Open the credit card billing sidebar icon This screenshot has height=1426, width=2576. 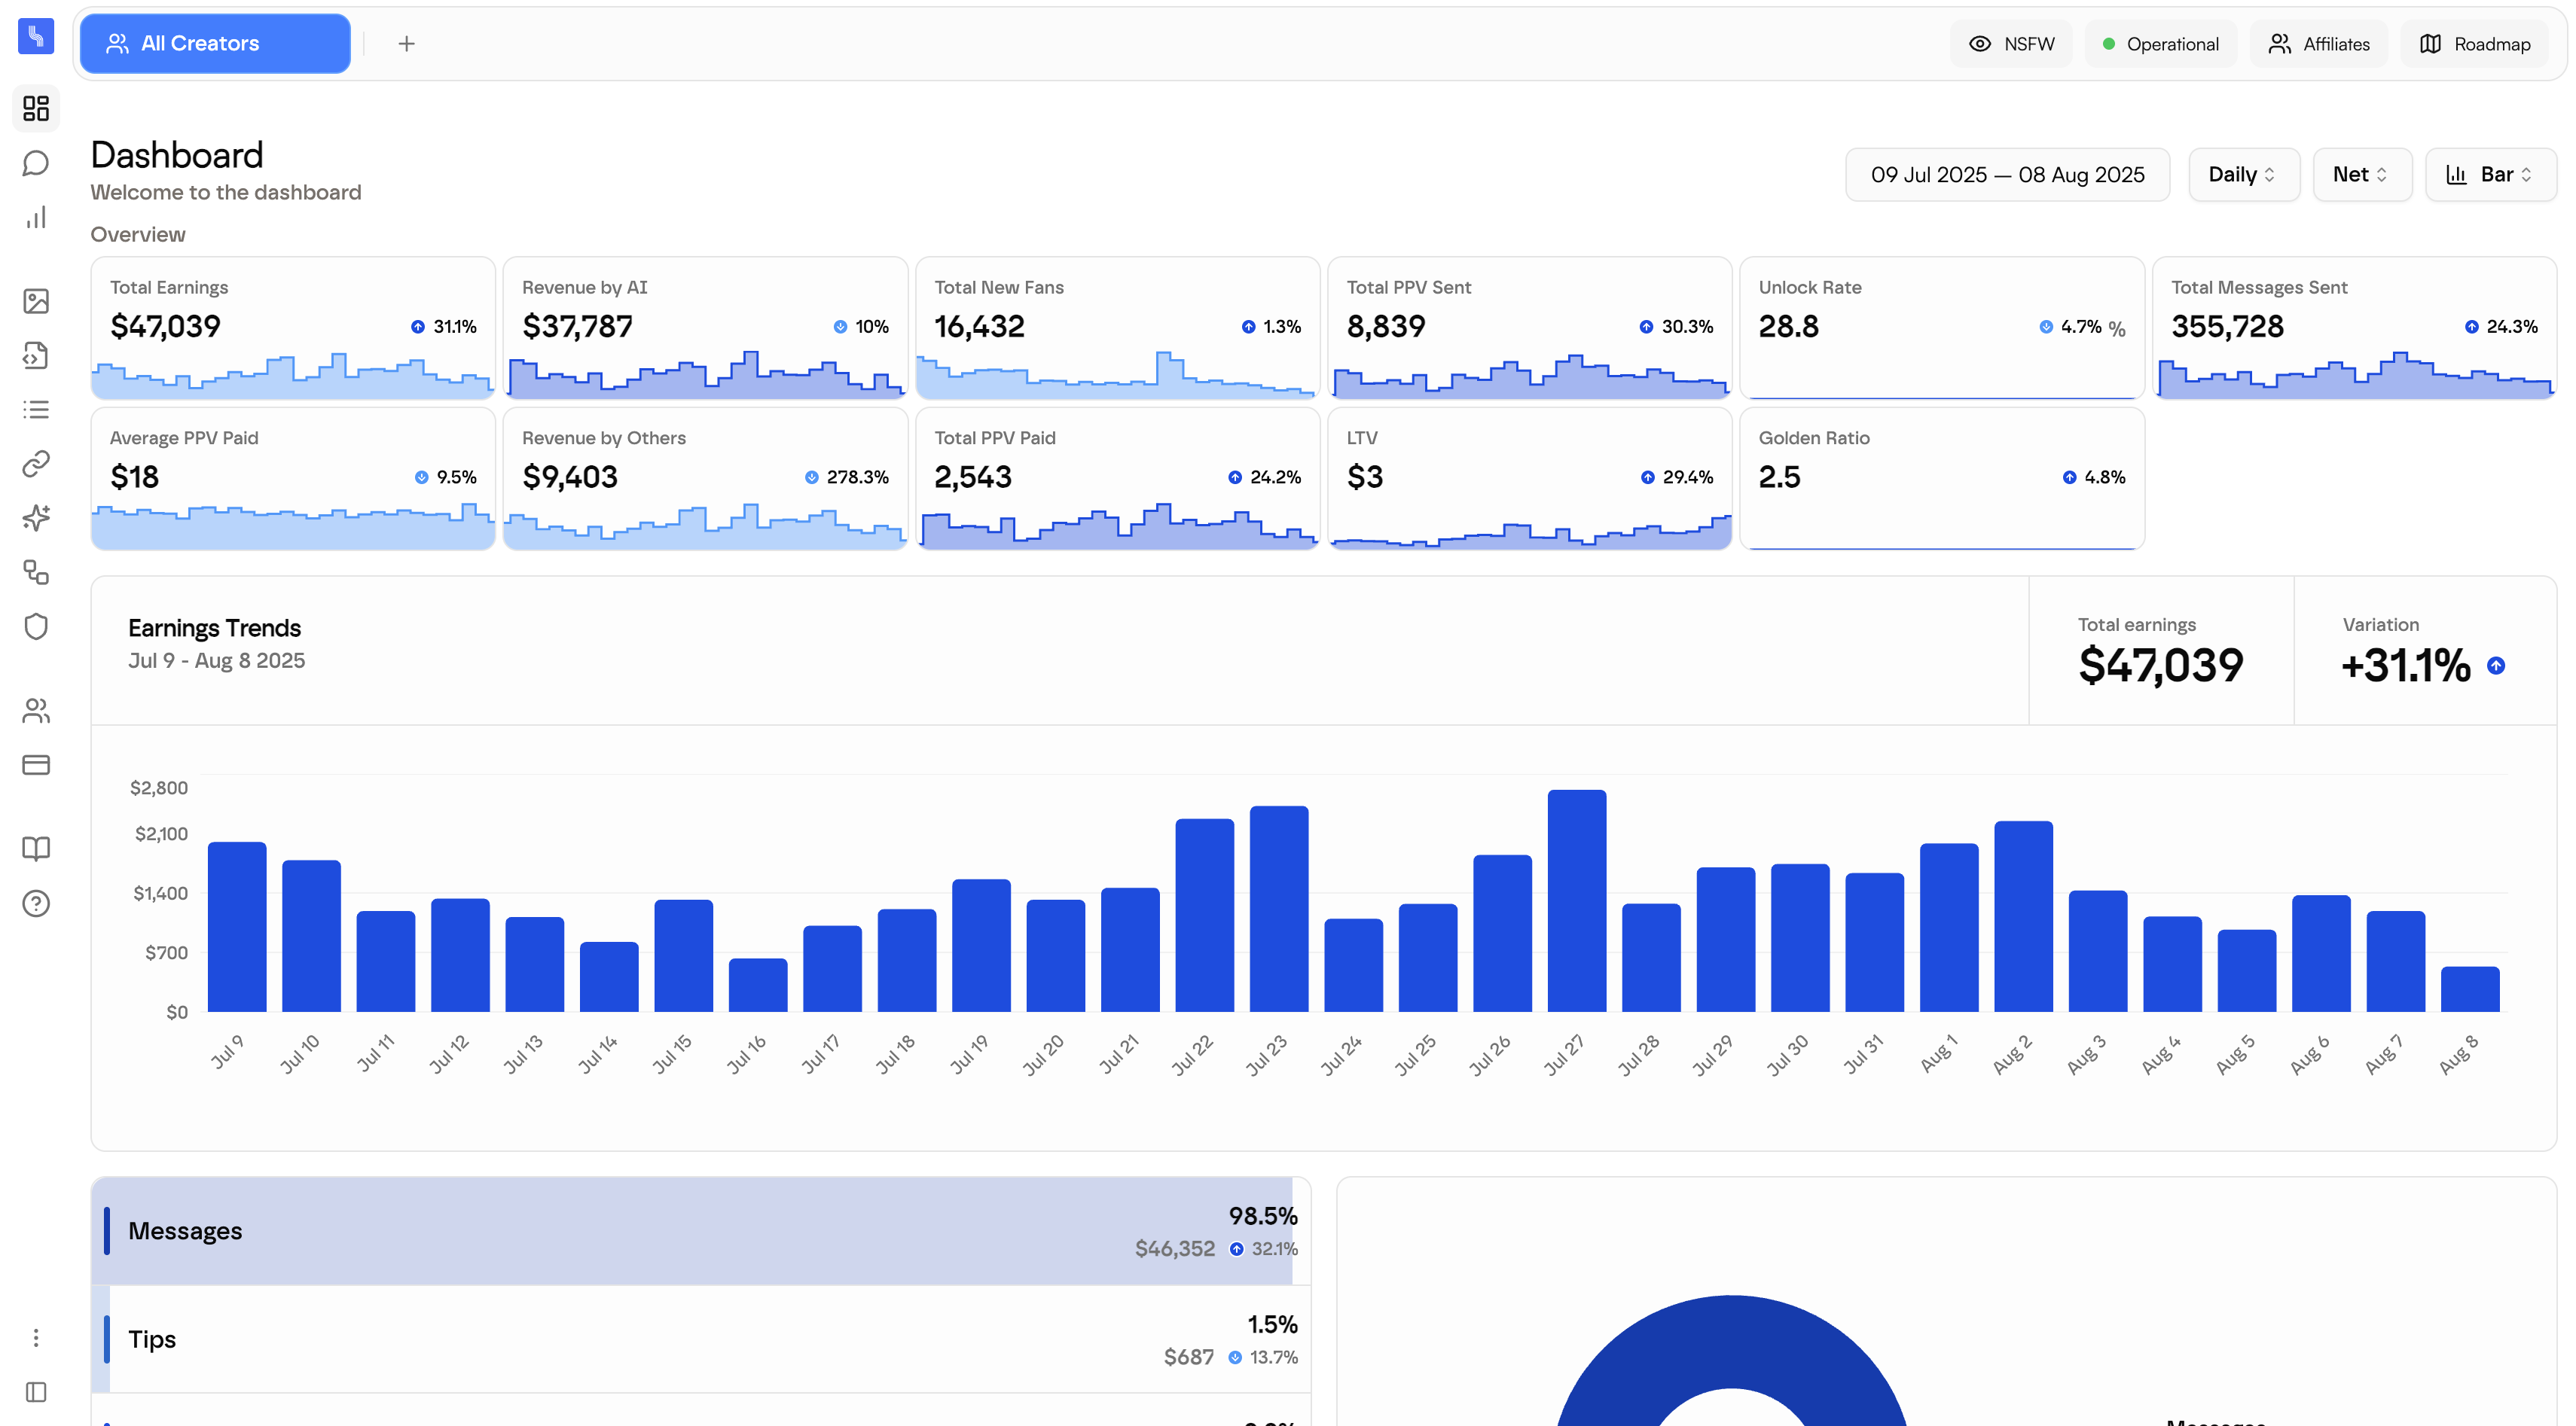pyautogui.click(x=36, y=764)
